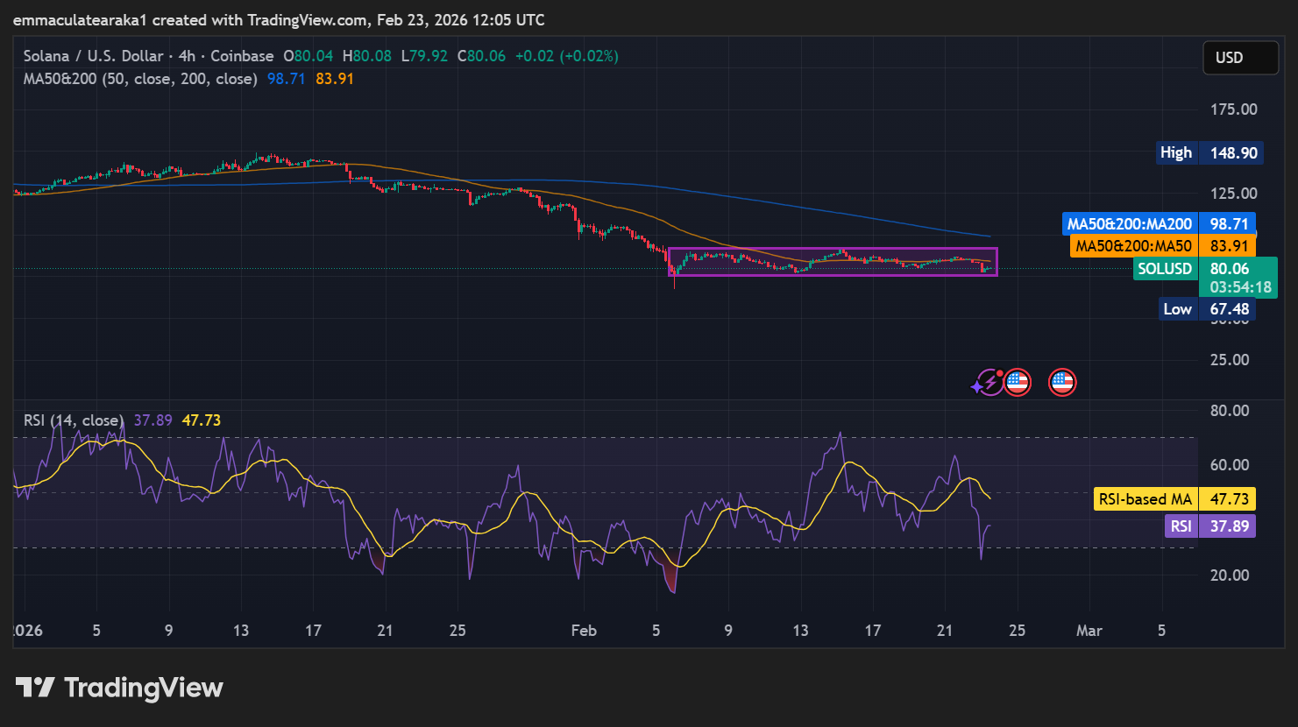The image size is (1298, 727).
Task: Open the rightmost US flag economic event
Action: tap(1062, 382)
